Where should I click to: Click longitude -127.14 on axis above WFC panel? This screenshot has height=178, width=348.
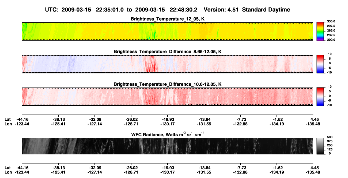point(94,124)
